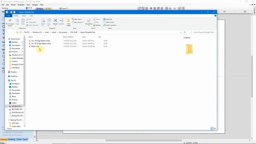
Task: Open the Easy access dropdown
Action: [78, 22]
